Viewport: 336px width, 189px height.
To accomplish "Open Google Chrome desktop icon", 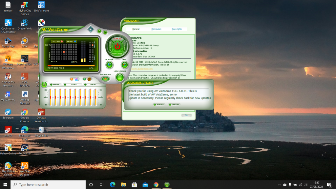I will coord(25,115).
